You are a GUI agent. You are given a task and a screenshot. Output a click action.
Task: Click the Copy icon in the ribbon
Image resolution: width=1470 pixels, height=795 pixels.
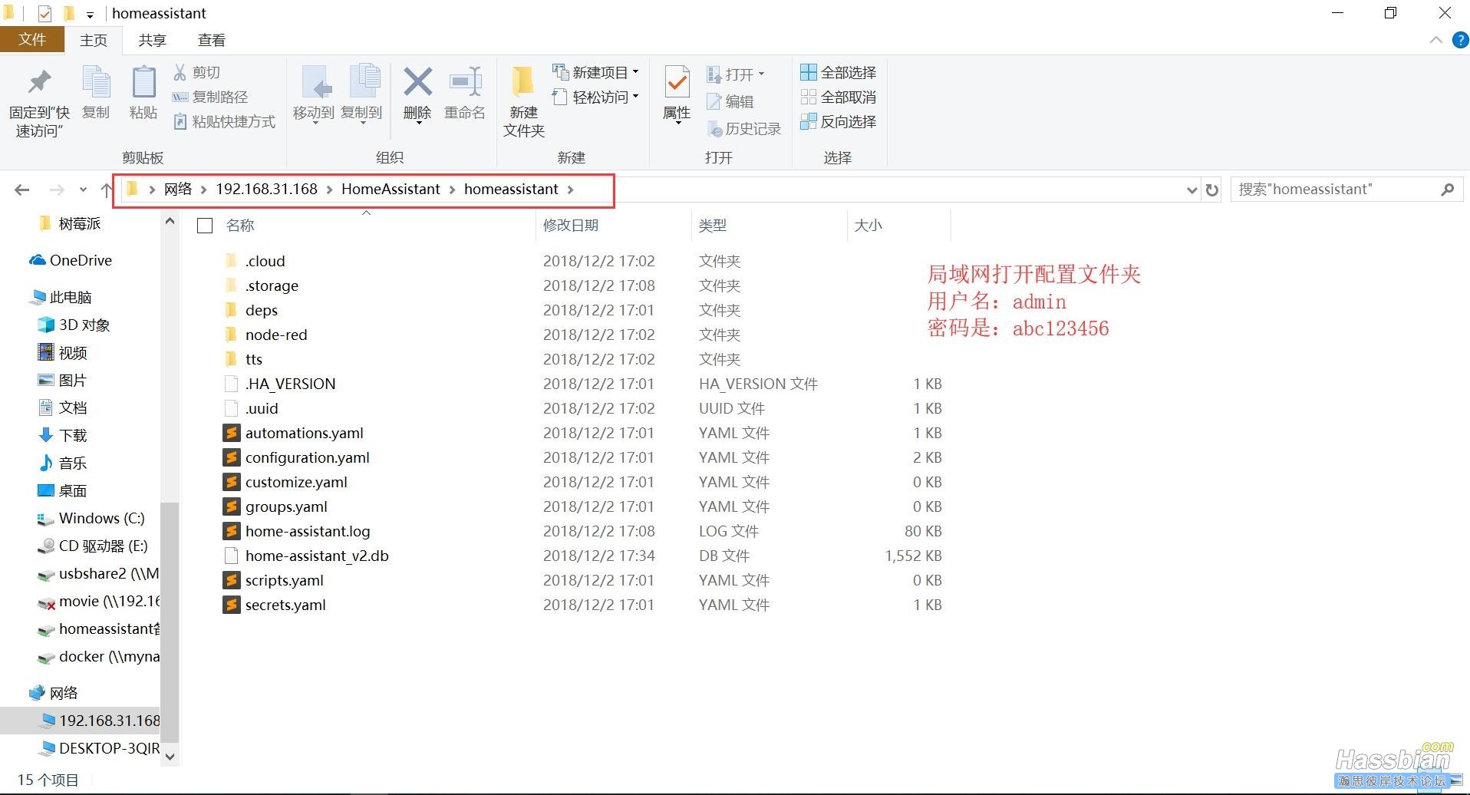[96, 83]
